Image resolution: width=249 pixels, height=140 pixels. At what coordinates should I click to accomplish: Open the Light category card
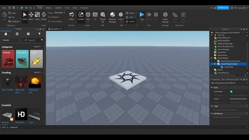click(x=36, y=59)
